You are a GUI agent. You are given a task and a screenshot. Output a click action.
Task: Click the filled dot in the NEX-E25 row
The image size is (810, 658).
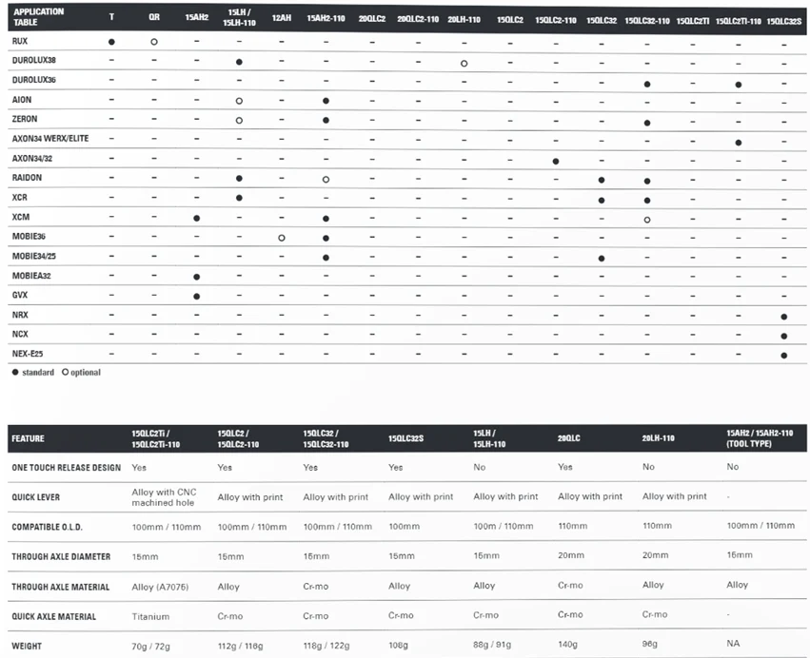pyautogui.click(x=783, y=356)
